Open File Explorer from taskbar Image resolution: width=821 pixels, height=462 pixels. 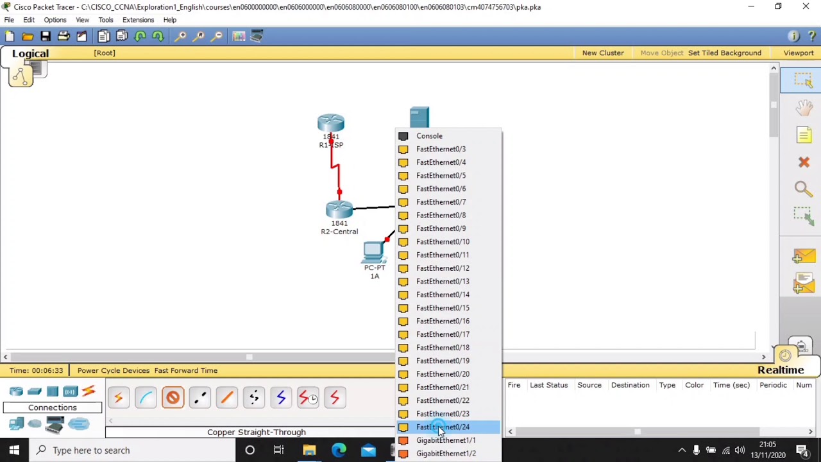pyautogui.click(x=309, y=450)
